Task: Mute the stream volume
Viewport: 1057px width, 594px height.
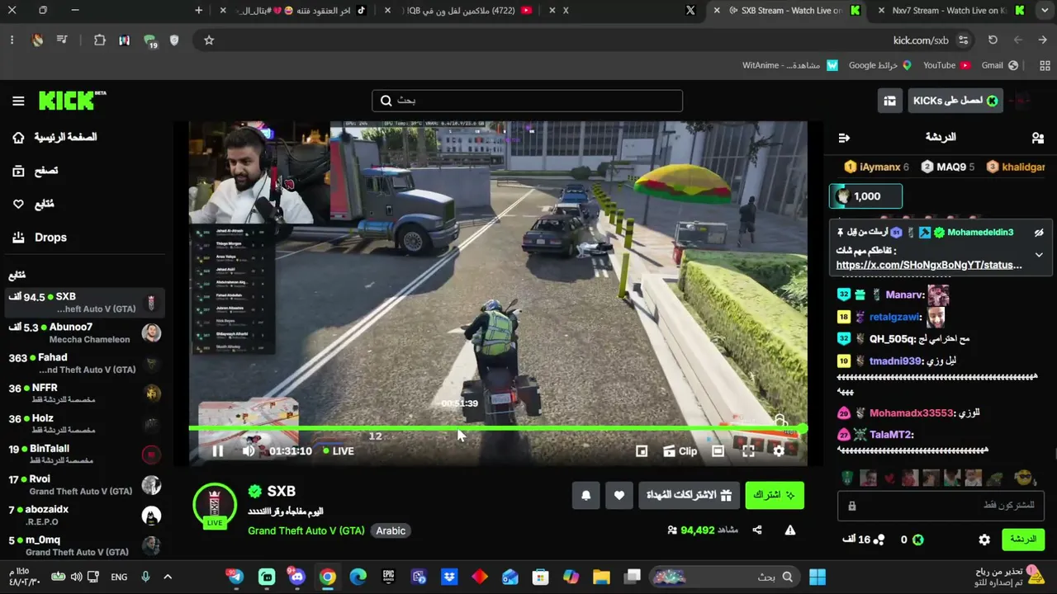Action: click(x=249, y=451)
